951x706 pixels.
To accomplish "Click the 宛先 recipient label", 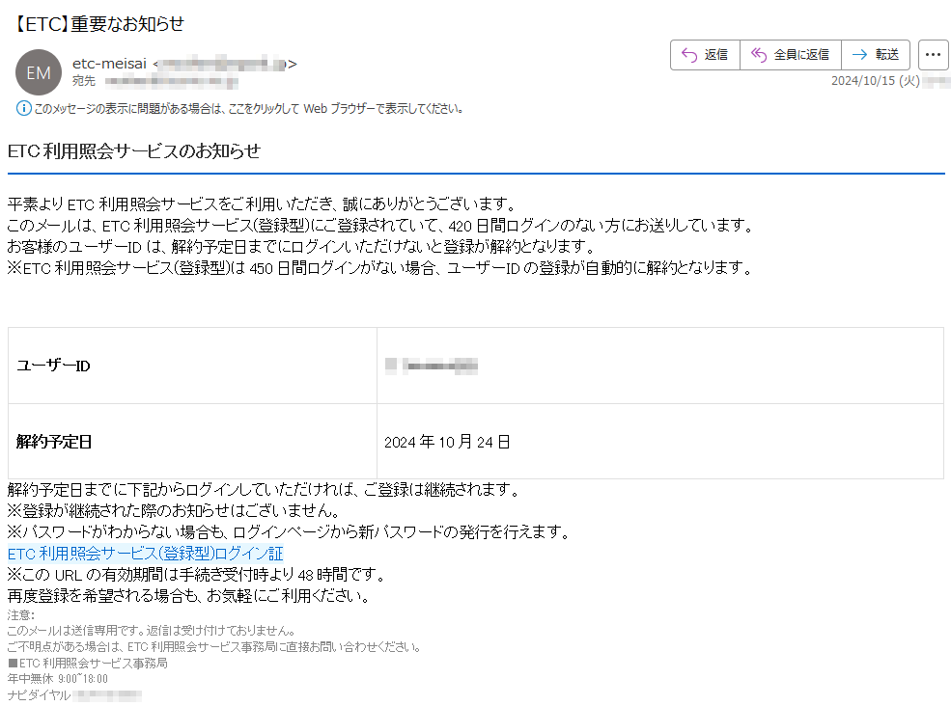I will click(x=84, y=81).
